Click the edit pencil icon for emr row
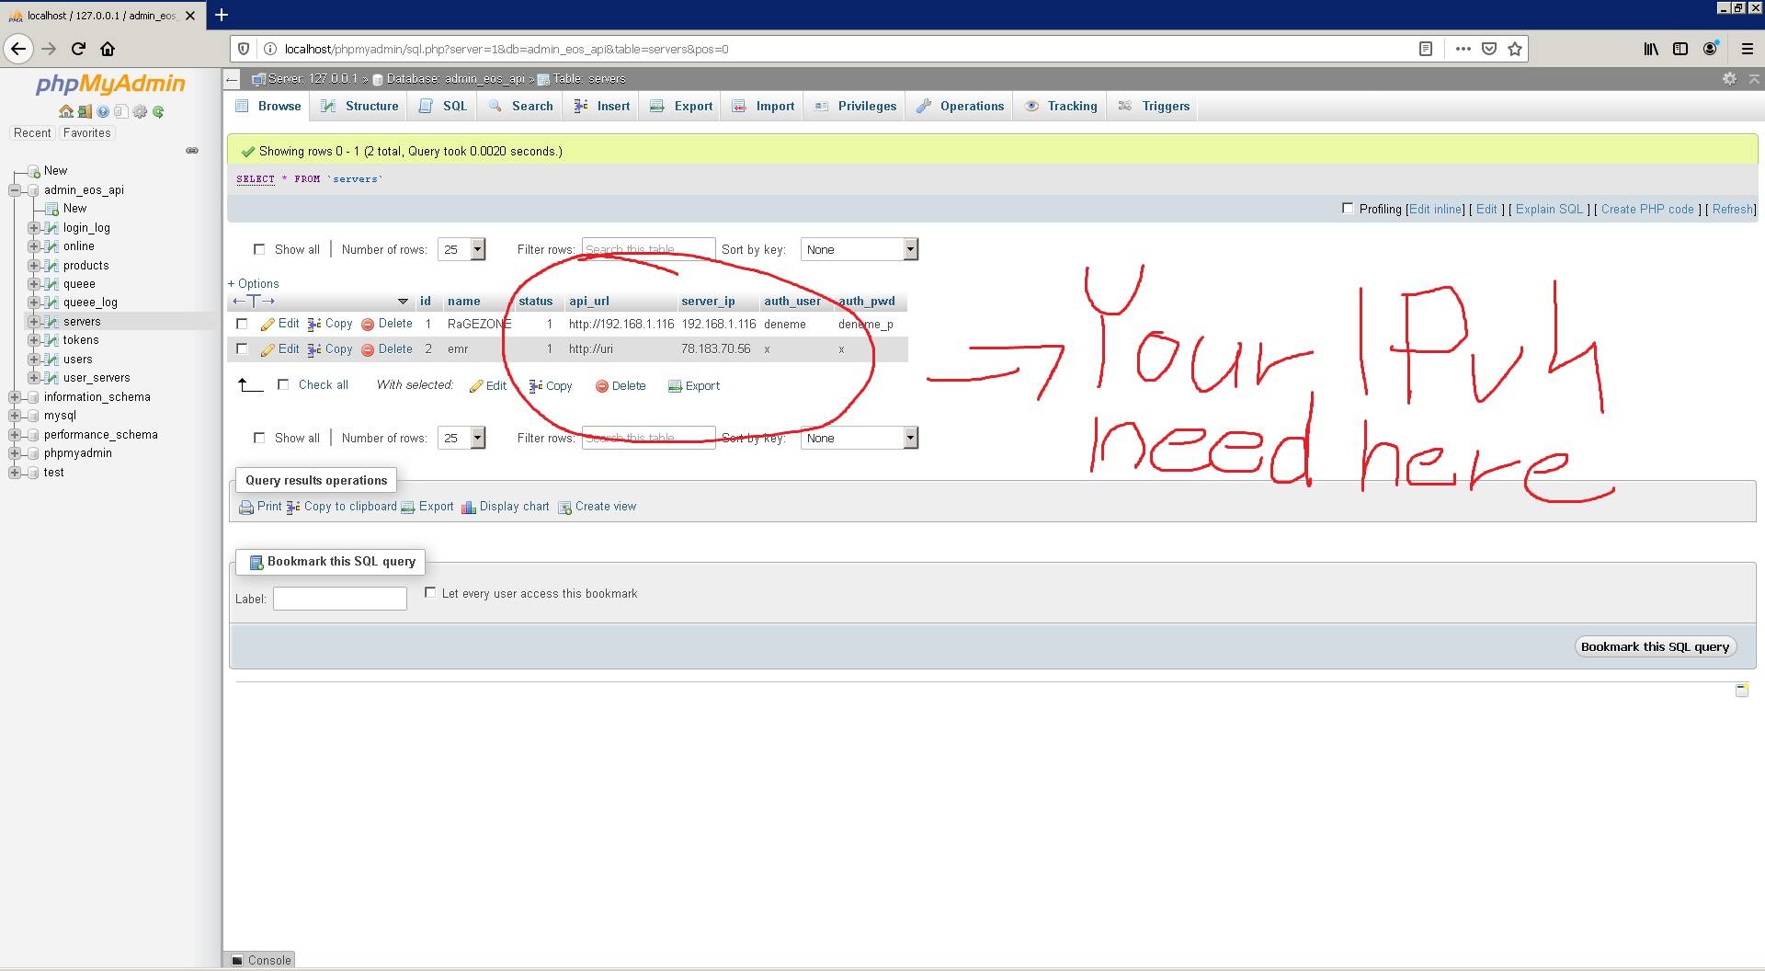1765x971 pixels. [268, 349]
